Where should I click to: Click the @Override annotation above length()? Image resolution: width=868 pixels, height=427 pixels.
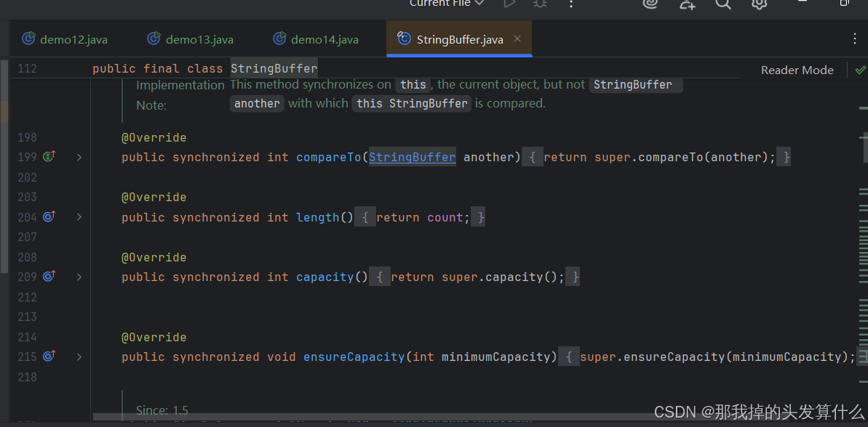(x=154, y=198)
